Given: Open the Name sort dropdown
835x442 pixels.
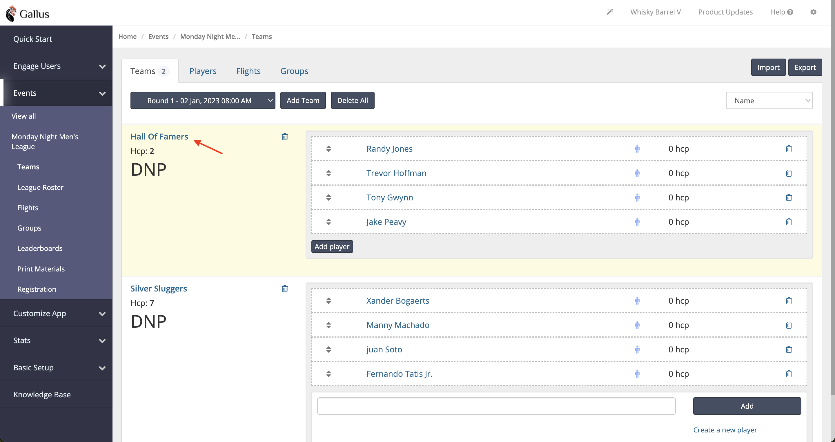Looking at the screenshot, I should [x=769, y=101].
